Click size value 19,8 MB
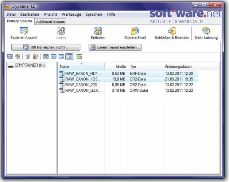Image resolution: width=229 pixels, height=182 pixels. click(x=119, y=79)
